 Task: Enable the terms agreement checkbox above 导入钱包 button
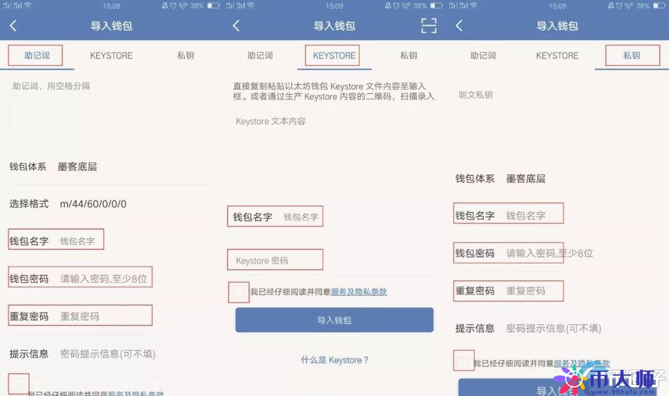pyautogui.click(x=238, y=292)
